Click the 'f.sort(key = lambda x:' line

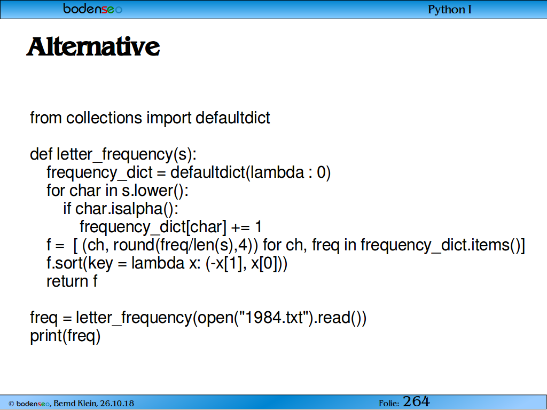167,263
